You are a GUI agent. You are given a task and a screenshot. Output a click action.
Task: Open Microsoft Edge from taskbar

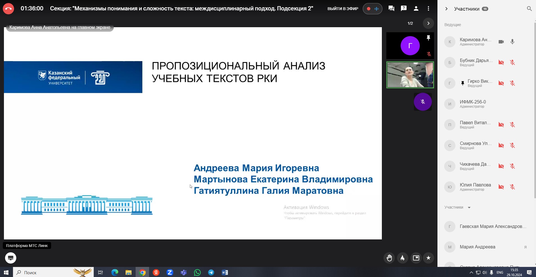click(x=115, y=272)
